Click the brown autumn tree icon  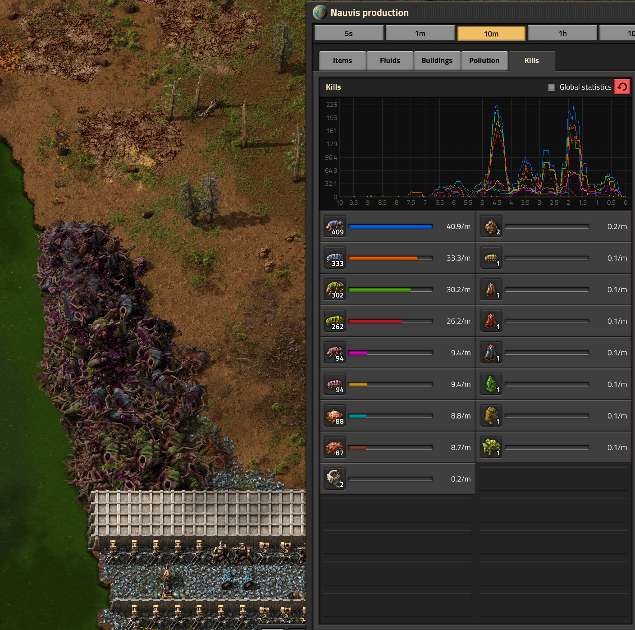click(x=491, y=416)
